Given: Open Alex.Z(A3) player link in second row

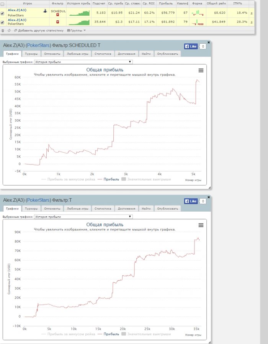Looking at the screenshot, I should (x=17, y=20).
